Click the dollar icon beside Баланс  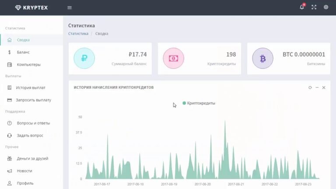[x=10, y=52]
